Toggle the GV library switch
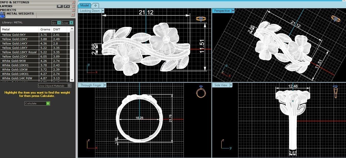The width and height of the screenshot is (346, 158). [x=56, y=22]
